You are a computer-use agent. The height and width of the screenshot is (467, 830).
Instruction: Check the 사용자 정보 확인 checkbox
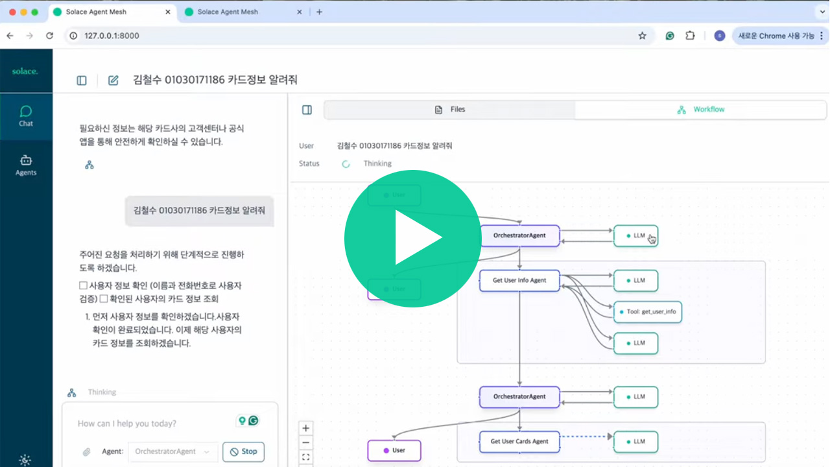point(83,285)
